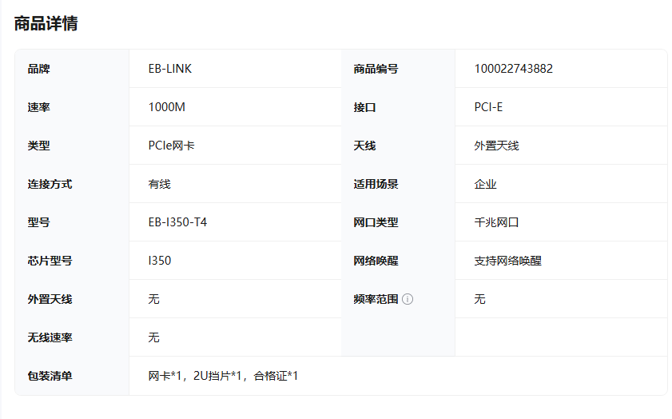
Task: Click the 型号 label cell
Action: click(72, 222)
